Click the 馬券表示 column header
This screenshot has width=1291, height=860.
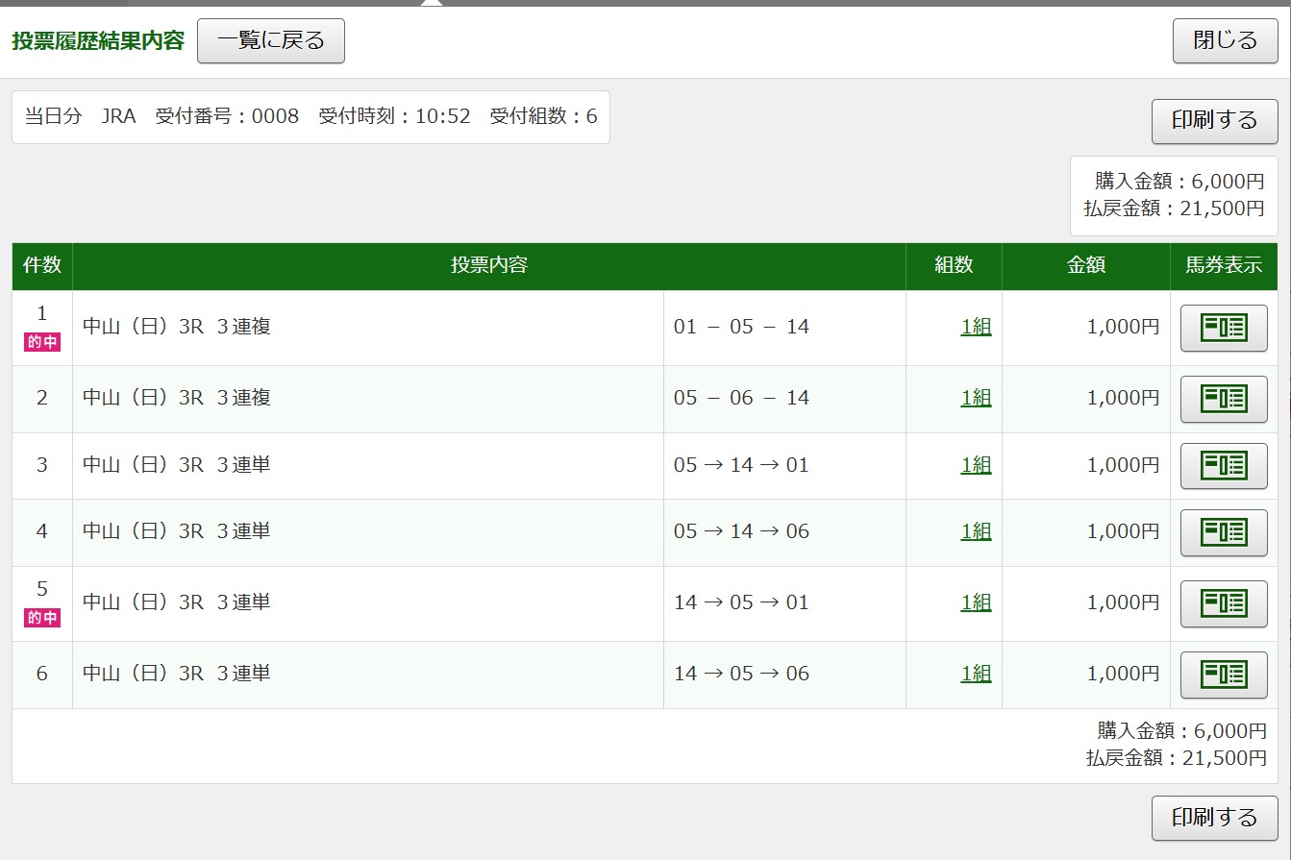1223,266
